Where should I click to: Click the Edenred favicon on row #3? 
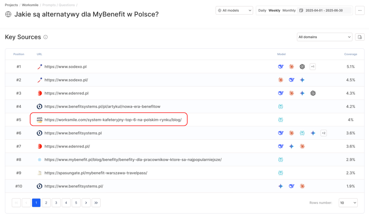[x=39, y=93]
